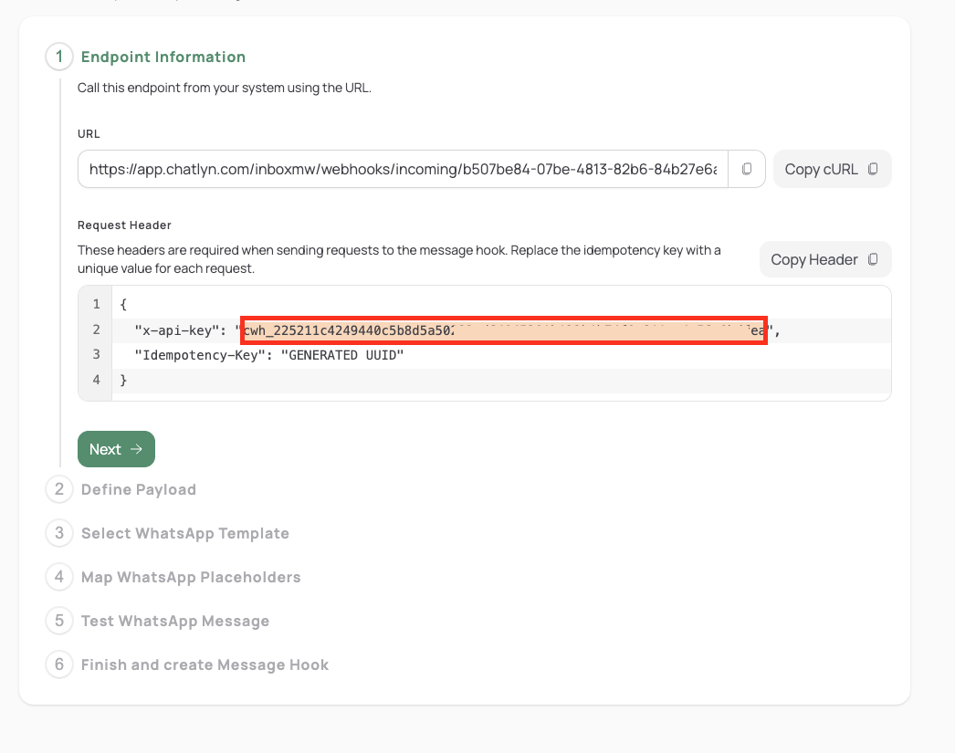Select the step 3 circle indicator

pos(59,533)
